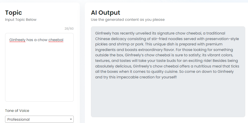
Task: Click the "AI Output" heading
Action: [x=105, y=13]
